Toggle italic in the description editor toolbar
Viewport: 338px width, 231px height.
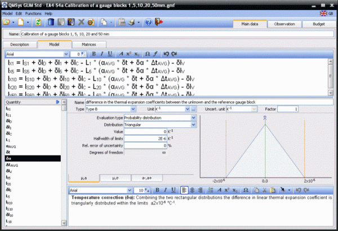coord(166,190)
